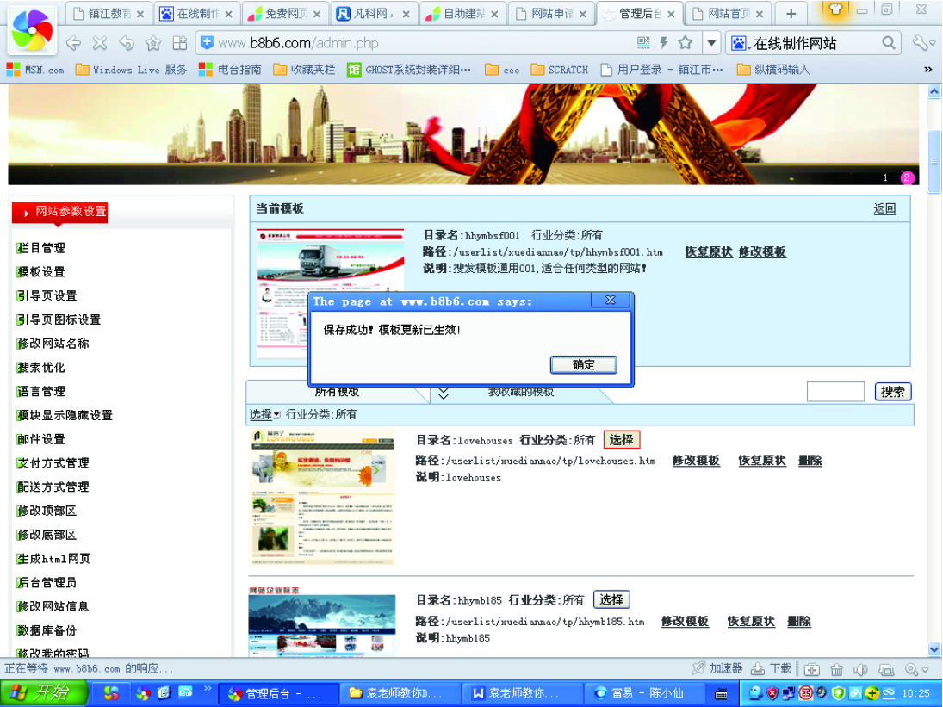Switch to the 凡科网 browser tab
The image size is (943, 707).
tap(373, 14)
